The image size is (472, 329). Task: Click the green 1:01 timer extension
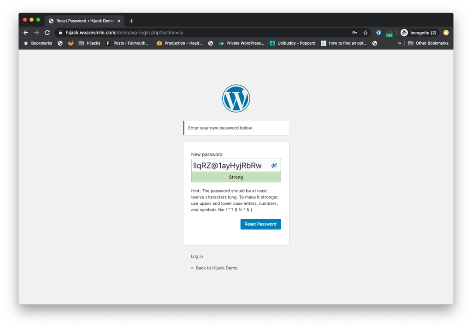coord(389,33)
